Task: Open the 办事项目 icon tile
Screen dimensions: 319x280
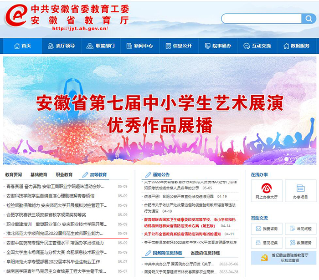Action: coord(300,191)
